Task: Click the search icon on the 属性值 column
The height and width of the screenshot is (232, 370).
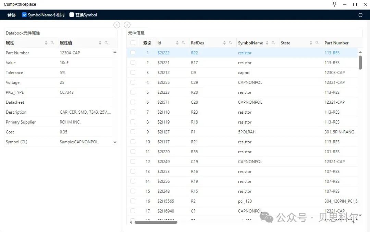Action: tap(106, 42)
